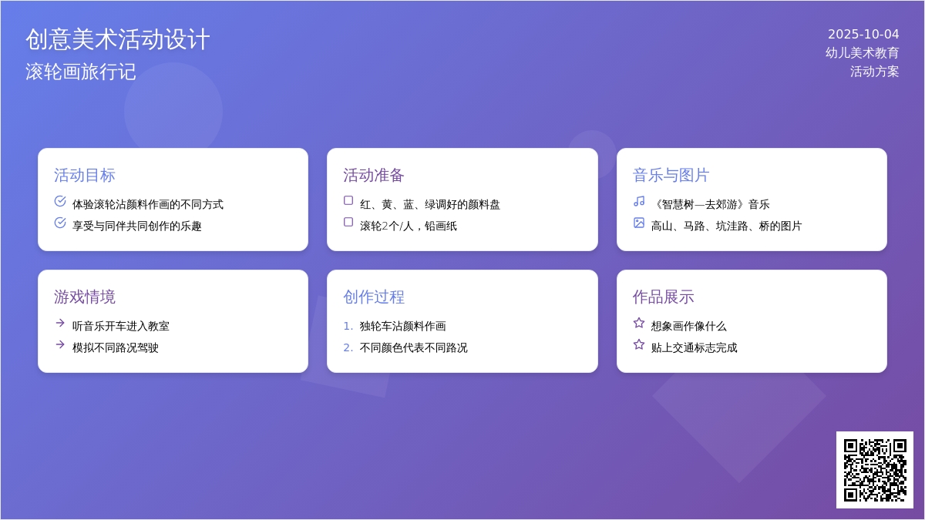Click the star icon beside 贴上交通标志完成
Image resolution: width=925 pixels, height=520 pixels.
tap(639, 344)
